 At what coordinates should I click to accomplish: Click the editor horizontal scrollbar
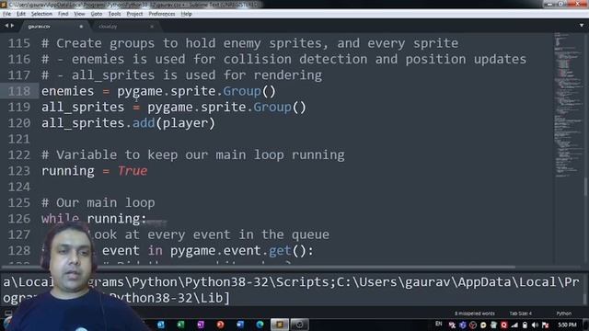tap(260, 268)
